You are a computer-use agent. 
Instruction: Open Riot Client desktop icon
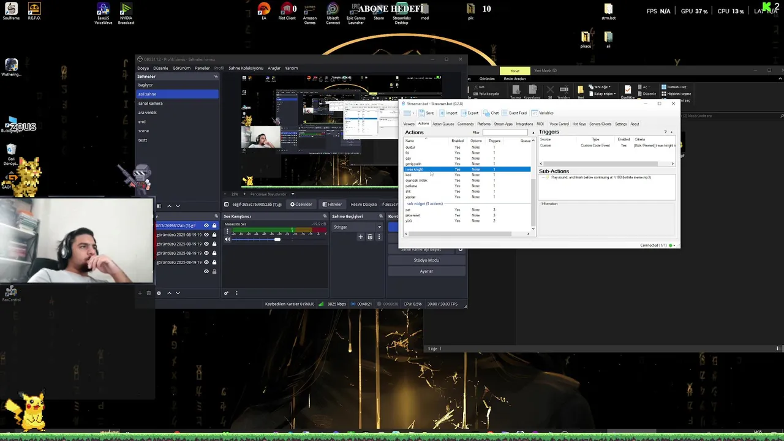click(287, 11)
